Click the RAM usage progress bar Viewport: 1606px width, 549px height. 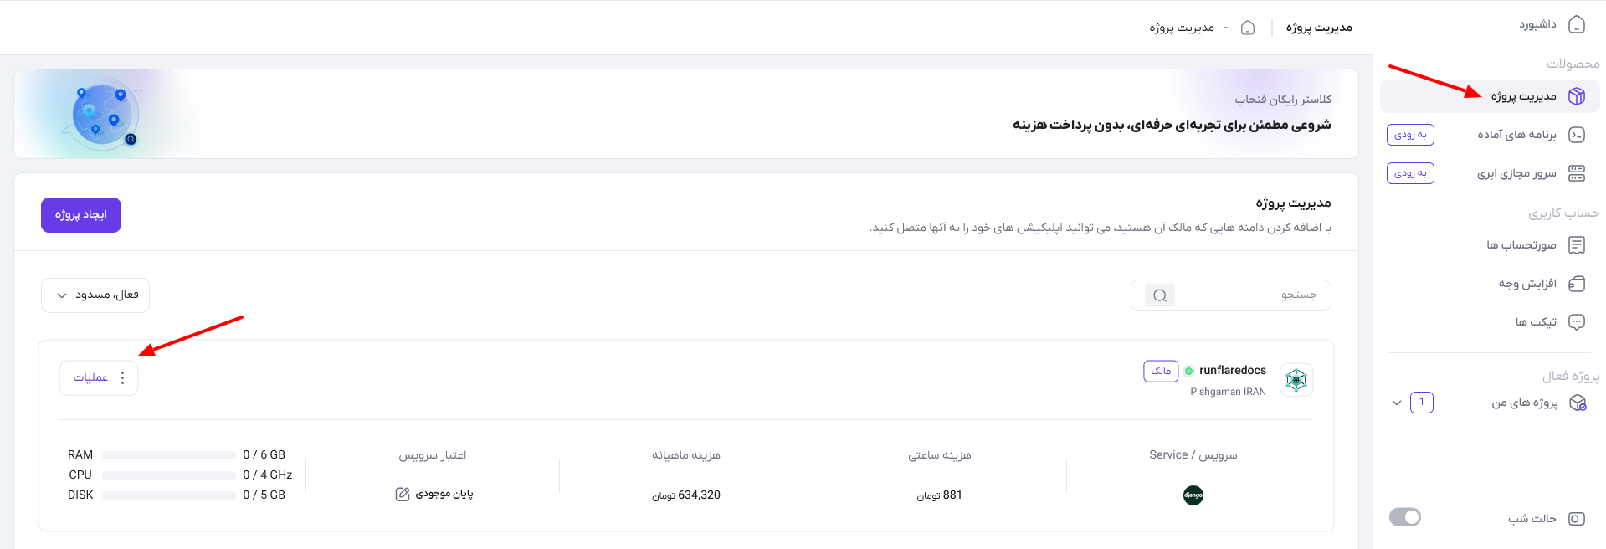(x=169, y=455)
